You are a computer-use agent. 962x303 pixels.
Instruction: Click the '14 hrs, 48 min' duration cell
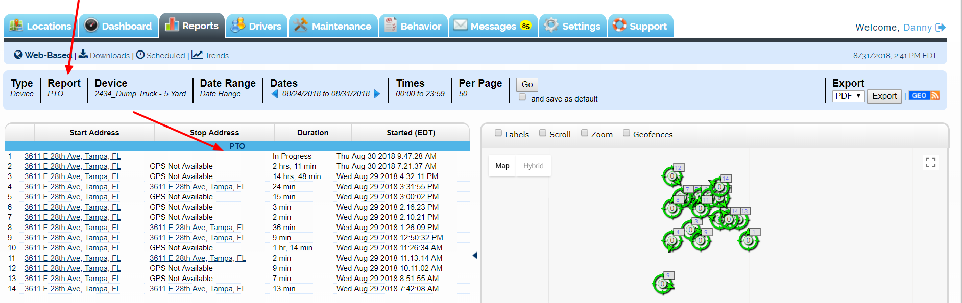coord(297,176)
